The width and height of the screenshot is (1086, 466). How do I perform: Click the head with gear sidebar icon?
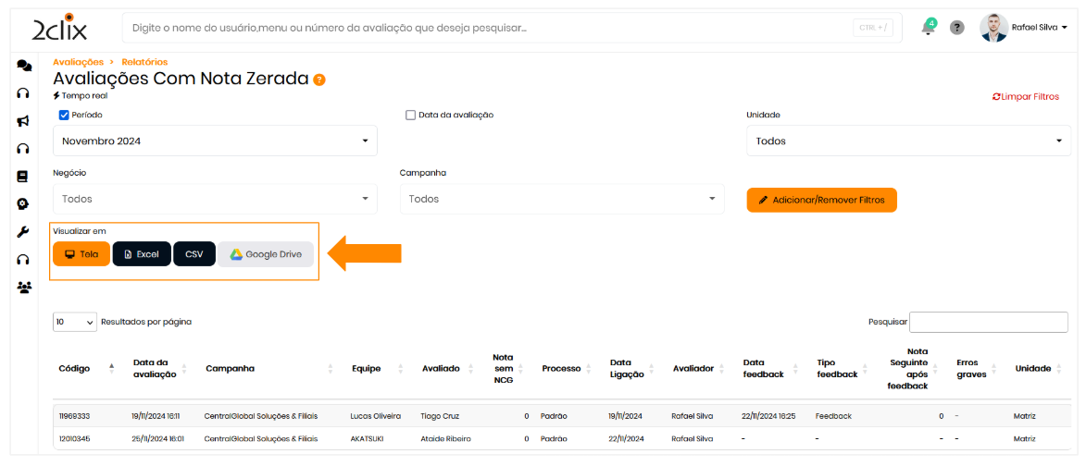click(x=24, y=204)
